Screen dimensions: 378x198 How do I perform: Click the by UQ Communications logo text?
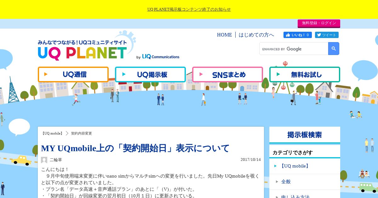coord(158,57)
